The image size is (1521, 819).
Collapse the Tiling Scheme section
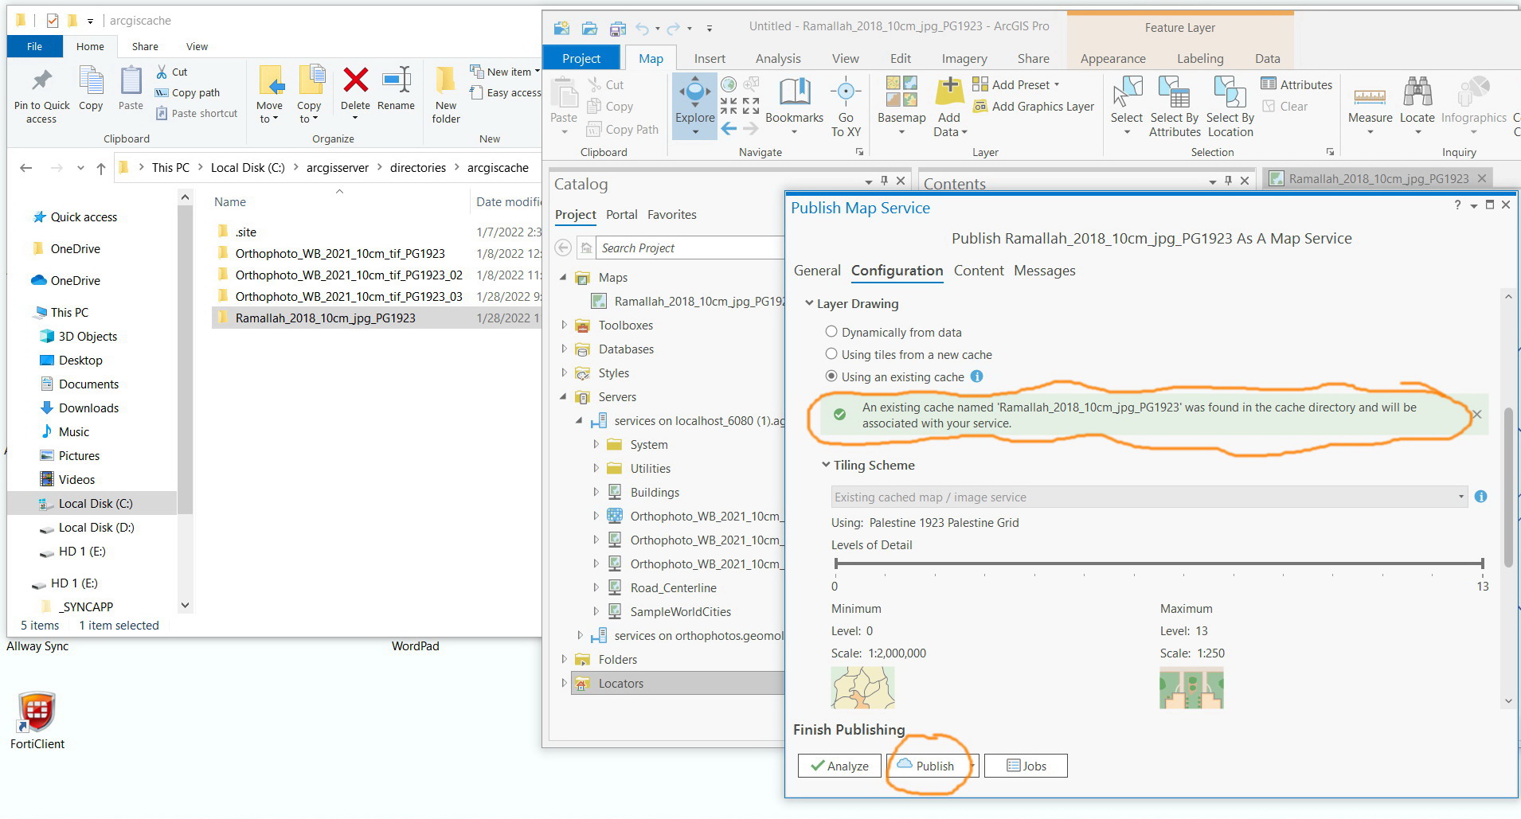tap(827, 465)
